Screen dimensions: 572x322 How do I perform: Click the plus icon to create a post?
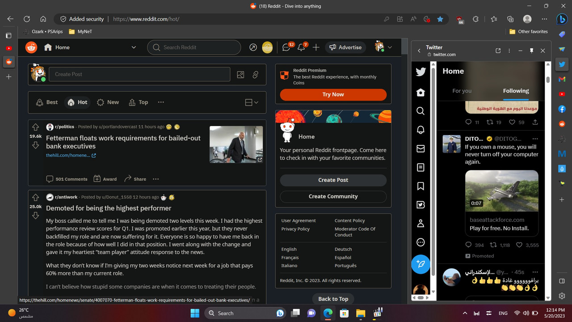pos(316,47)
